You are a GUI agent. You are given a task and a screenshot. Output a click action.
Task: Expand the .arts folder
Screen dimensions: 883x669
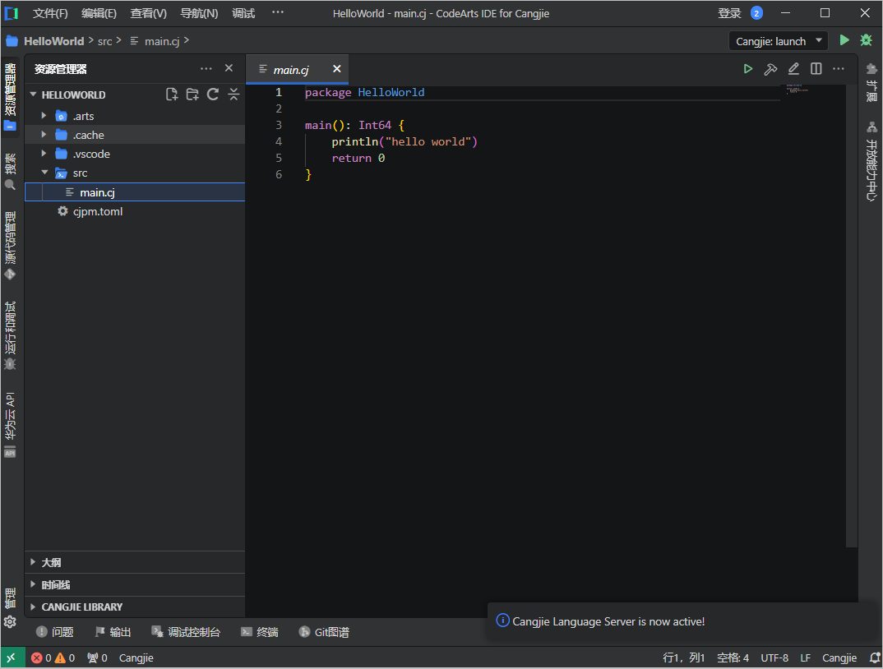click(44, 115)
